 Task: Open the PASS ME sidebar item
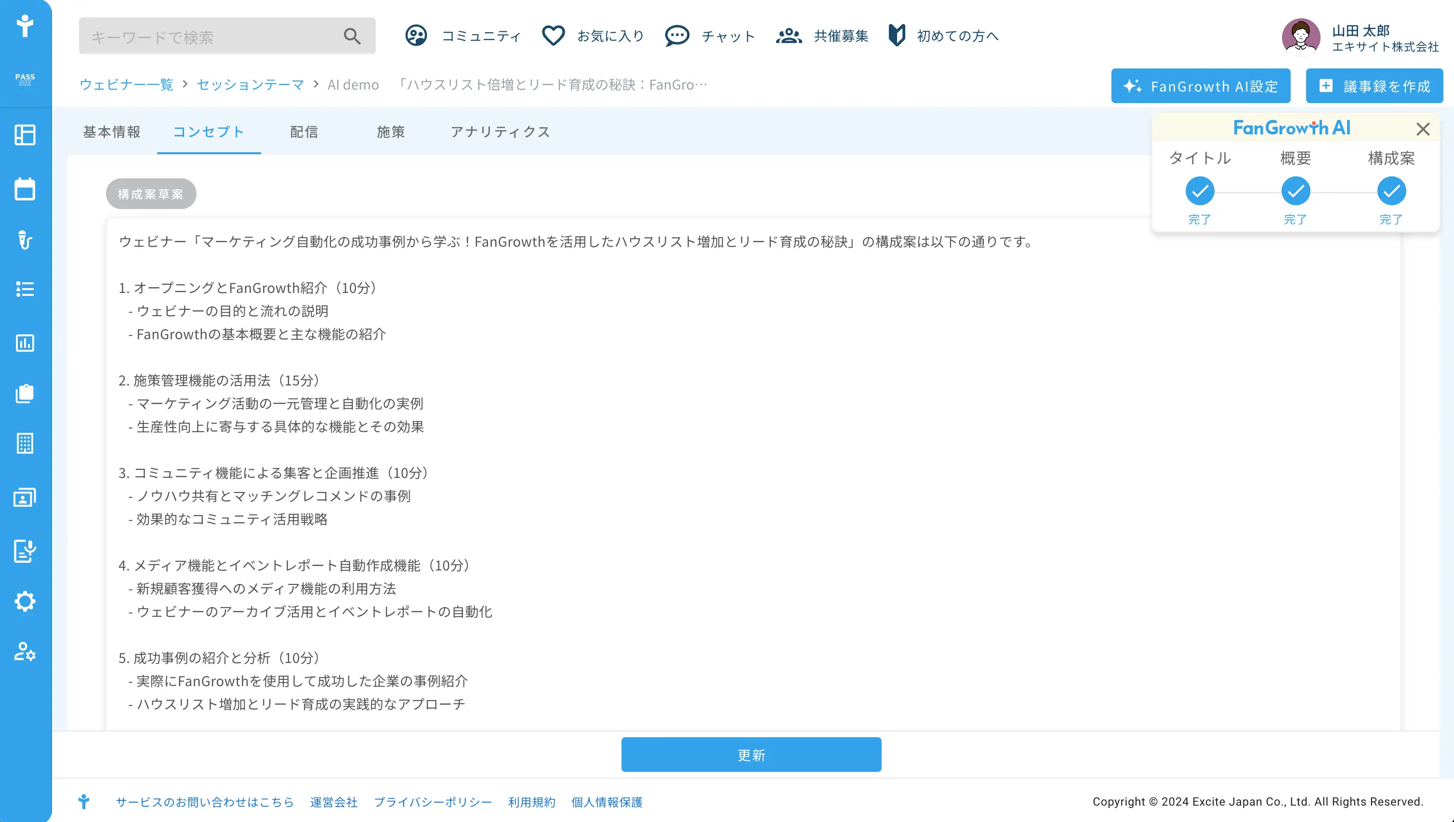coord(25,79)
